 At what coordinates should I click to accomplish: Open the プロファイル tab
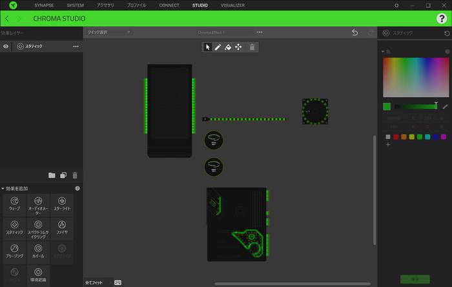(136, 5)
